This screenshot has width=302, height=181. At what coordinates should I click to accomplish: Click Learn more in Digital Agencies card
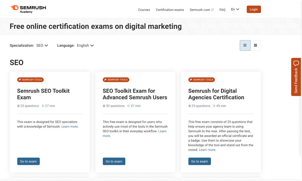coord(207,150)
